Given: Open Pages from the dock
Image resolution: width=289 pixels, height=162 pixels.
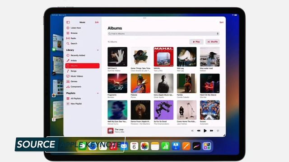Looking at the screenshot, I should [x=186, y=146].
